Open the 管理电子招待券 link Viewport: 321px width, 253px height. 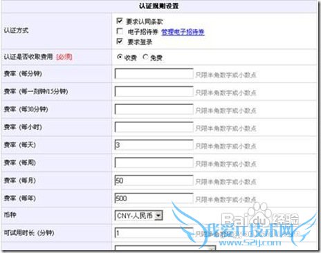[183, 32]
